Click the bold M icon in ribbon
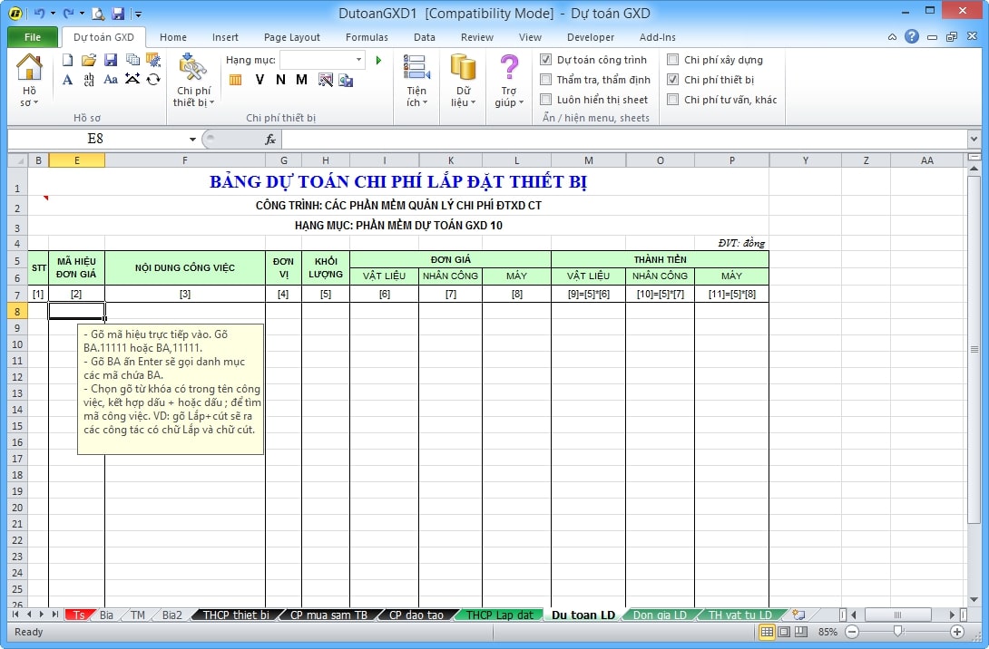 pos(301,80)
